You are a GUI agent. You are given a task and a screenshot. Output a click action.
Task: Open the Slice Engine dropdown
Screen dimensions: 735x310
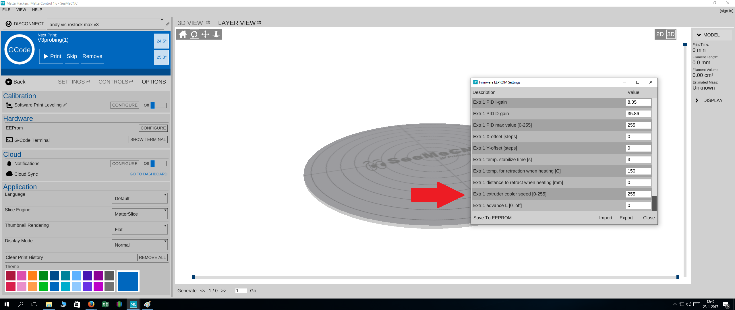[x=140, y=214]
